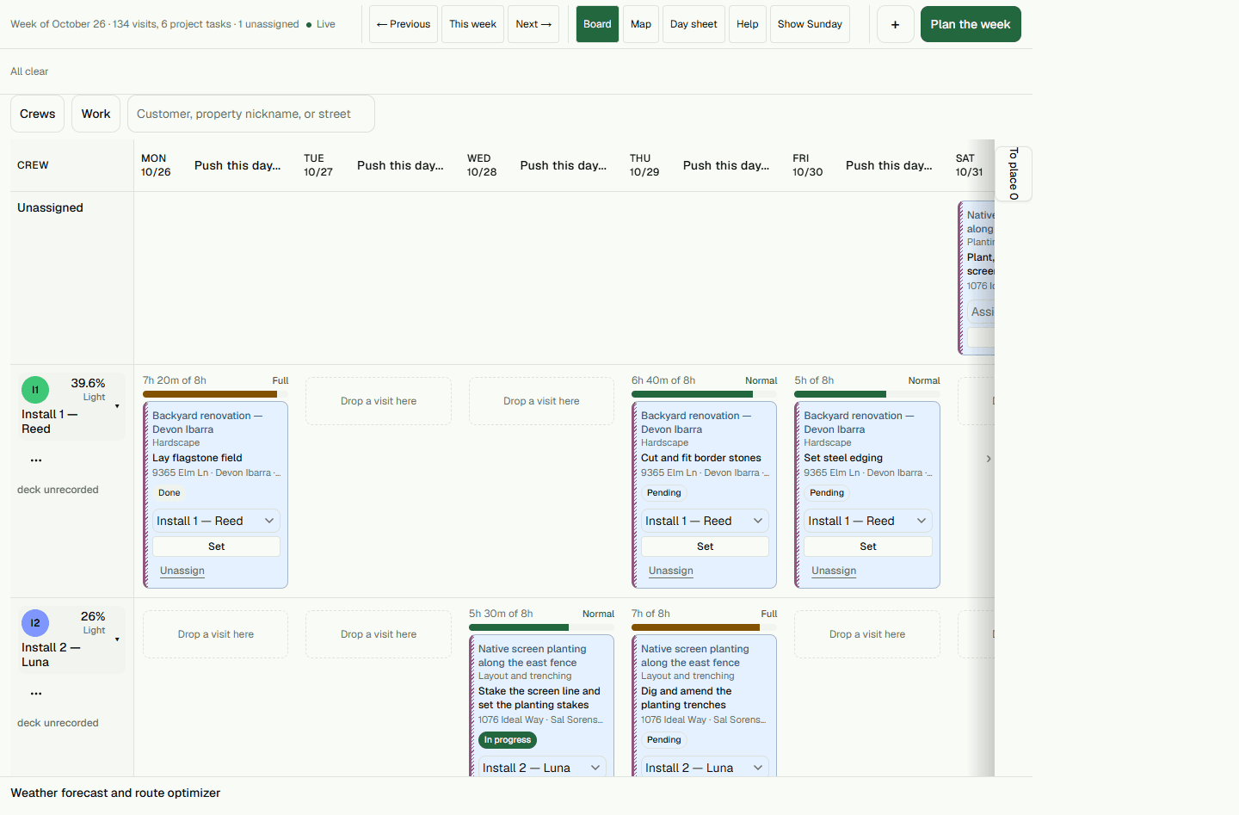Go to the Next week

(x=533, y=24)
